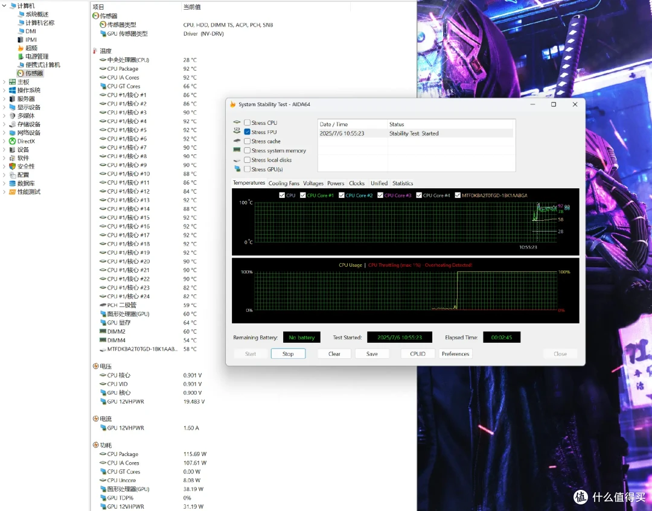The width and height of the screenshot is (652, 511).
Task: Toggle MTFDKBA2T0TGD graph legend checkbox
Action: point(458,195)
